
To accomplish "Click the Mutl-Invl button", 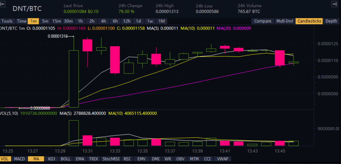I will pyautogui.click(x=285, y=21).
